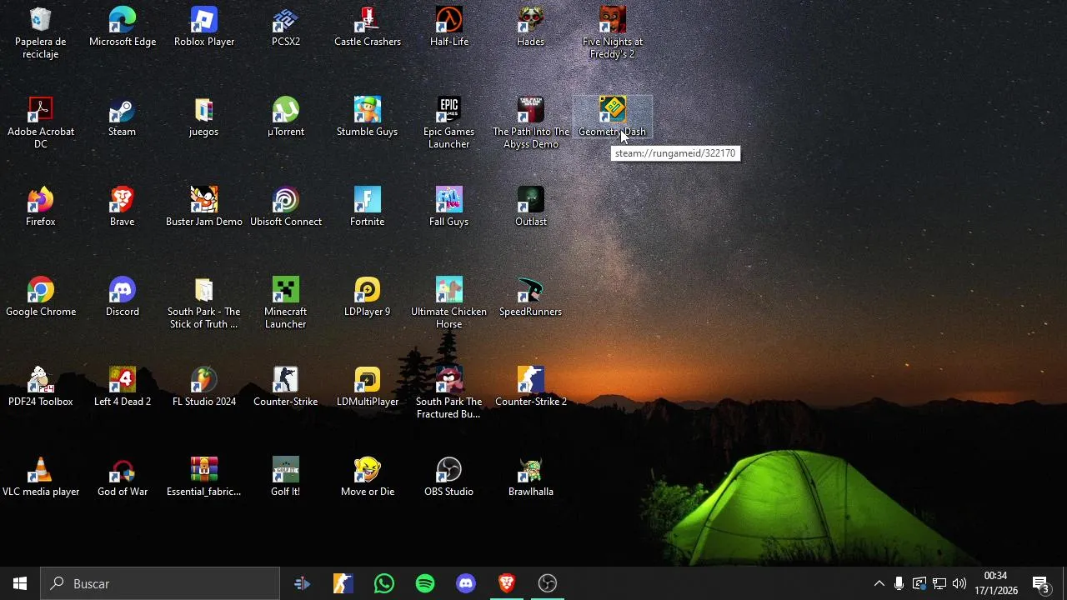Open the Windows Start menu
Screen dimensions: 1067x600
click(x=20, y=583)
